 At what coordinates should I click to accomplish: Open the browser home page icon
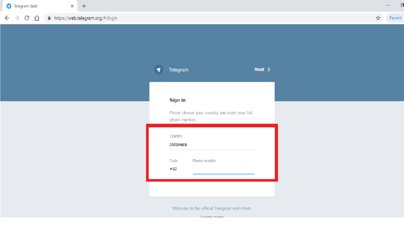(37, 18)
